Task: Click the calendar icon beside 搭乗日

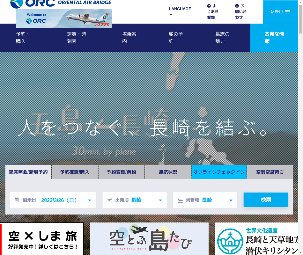Action: click(x=17, y=200)
